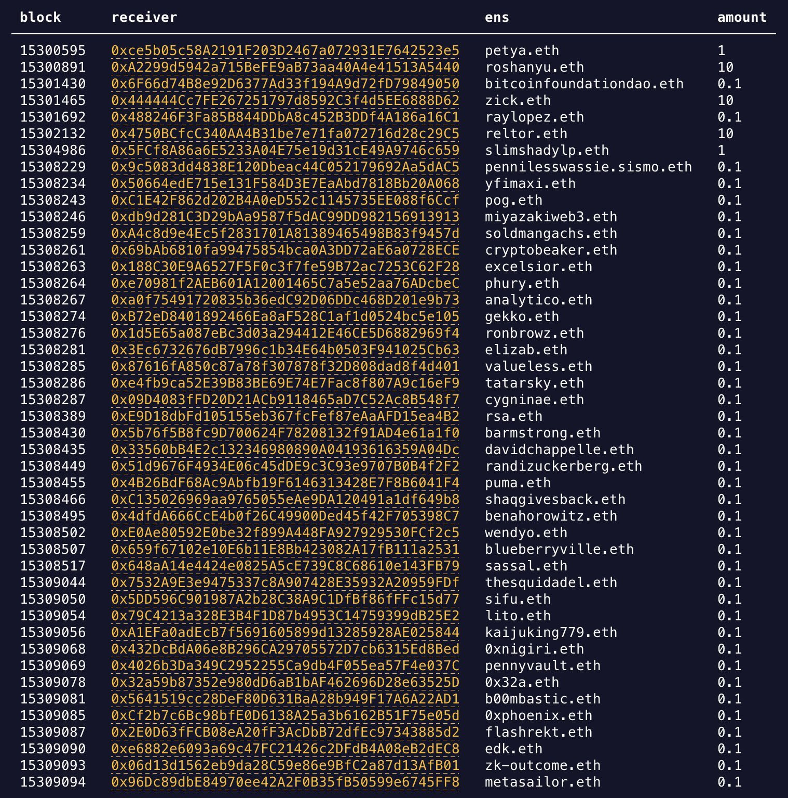Open address link starting 0xC135026969aa
This screenshot has width=788, height=798.
point(286,499)
